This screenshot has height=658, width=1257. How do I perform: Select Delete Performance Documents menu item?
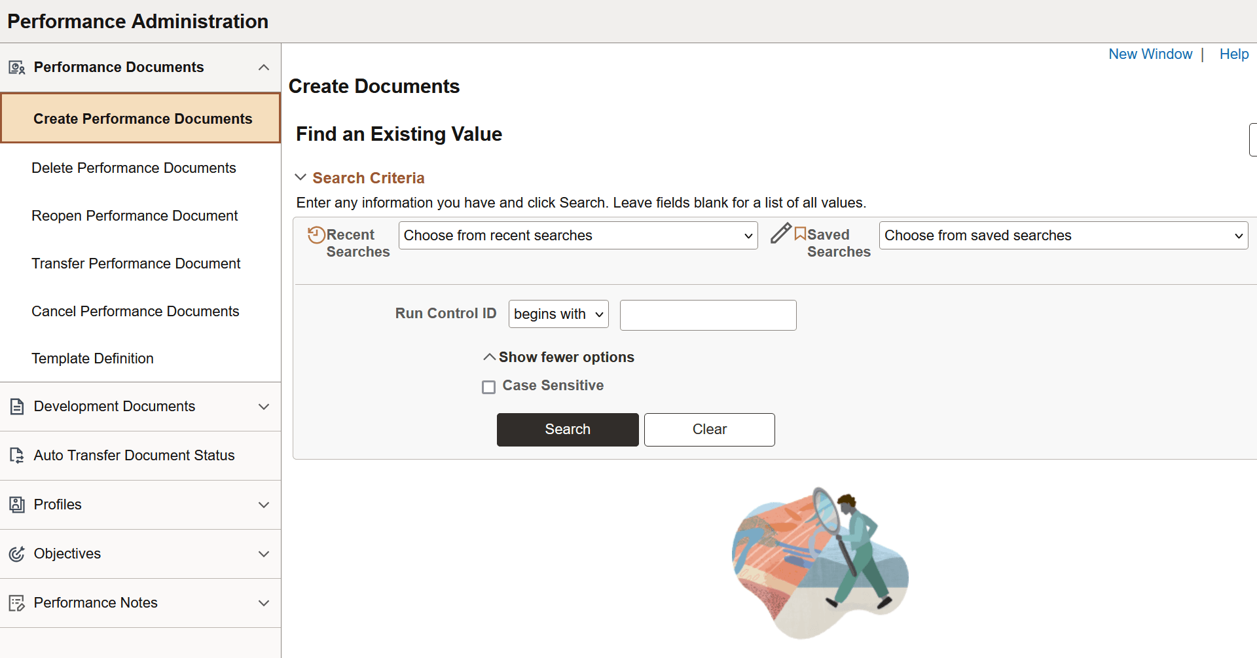(x=134, y=168)
